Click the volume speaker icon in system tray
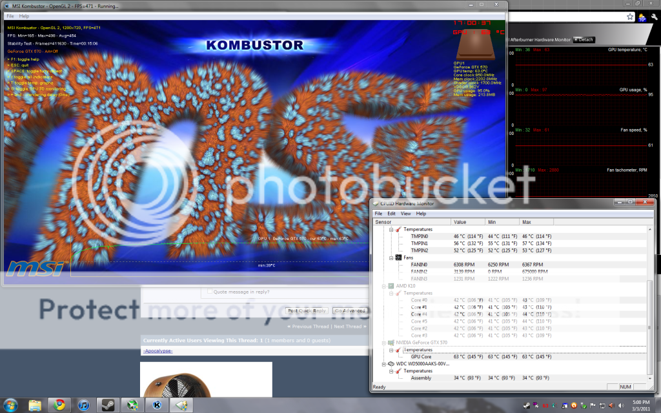 [x=621, y=405]
